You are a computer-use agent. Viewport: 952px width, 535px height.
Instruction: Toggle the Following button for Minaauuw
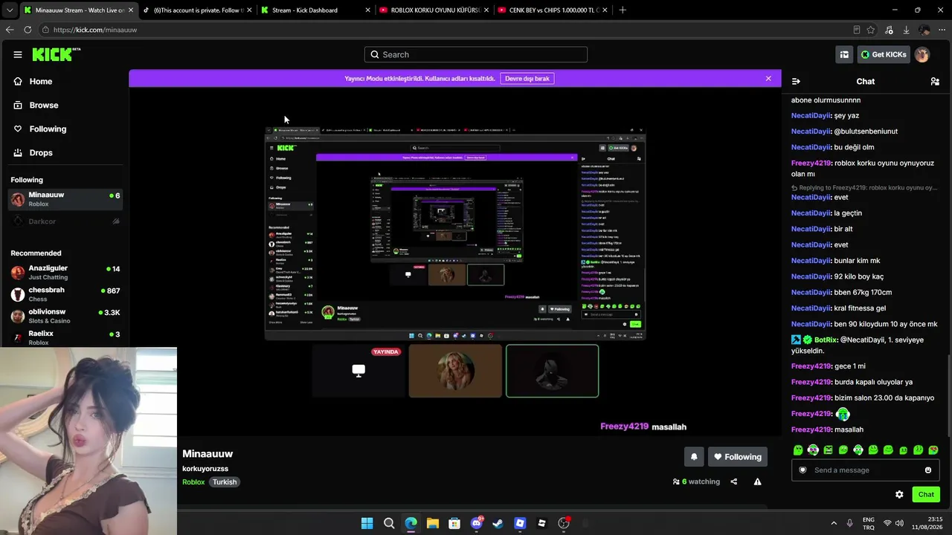737,457
